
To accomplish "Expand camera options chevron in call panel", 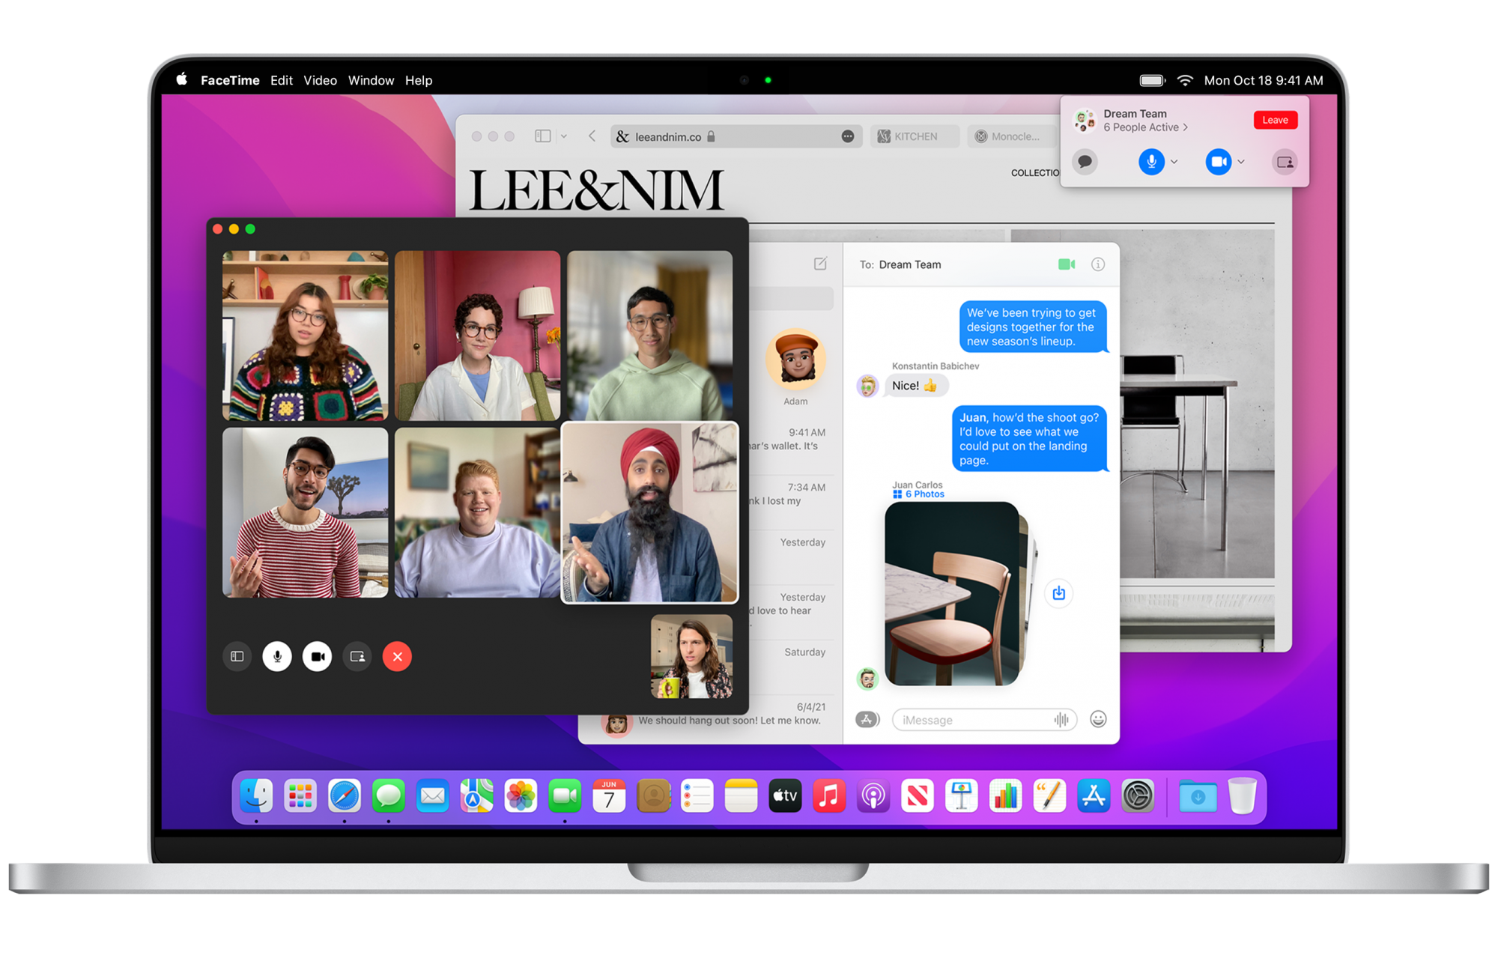I will (x=1241, y=162).
